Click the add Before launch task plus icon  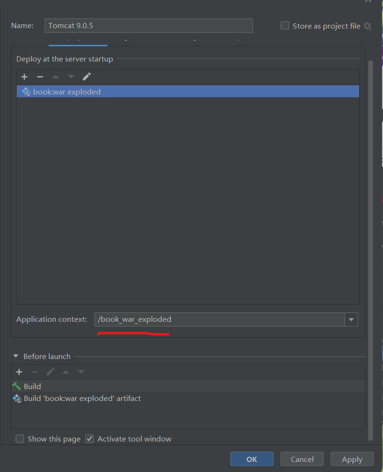pos(19,372)
